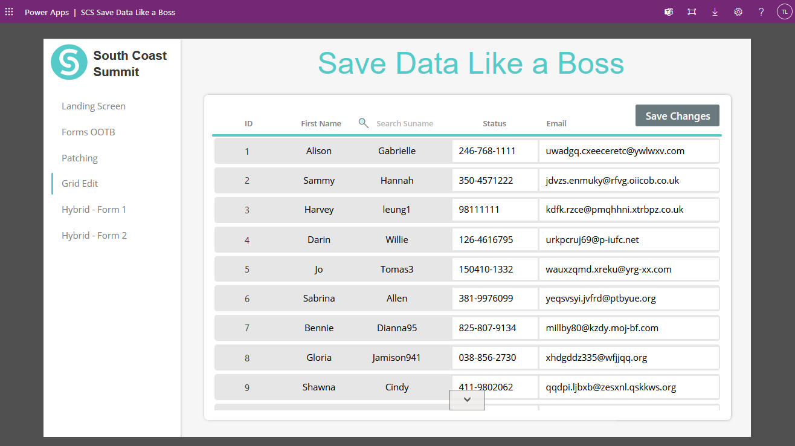The height and width of the screenshot is (446, 795).
Task: Click first name Sabrina
Action: [319, 299]
